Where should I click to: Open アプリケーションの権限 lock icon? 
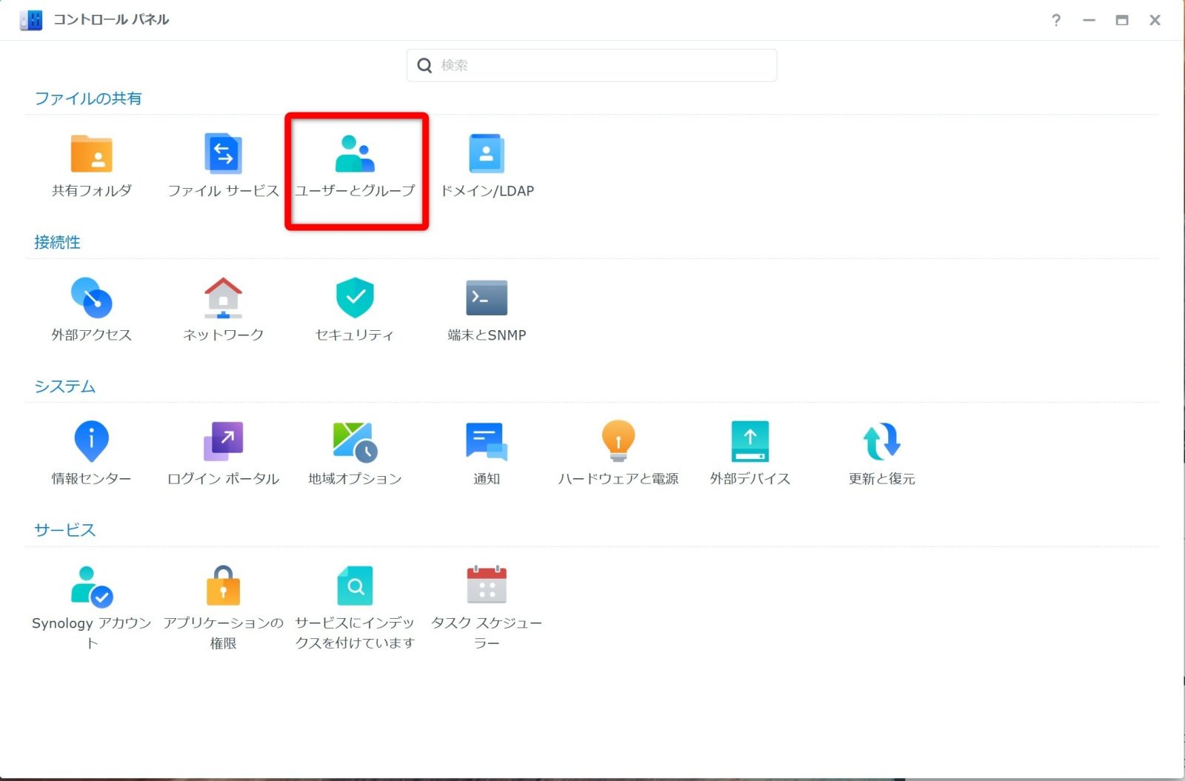[223, 586]
